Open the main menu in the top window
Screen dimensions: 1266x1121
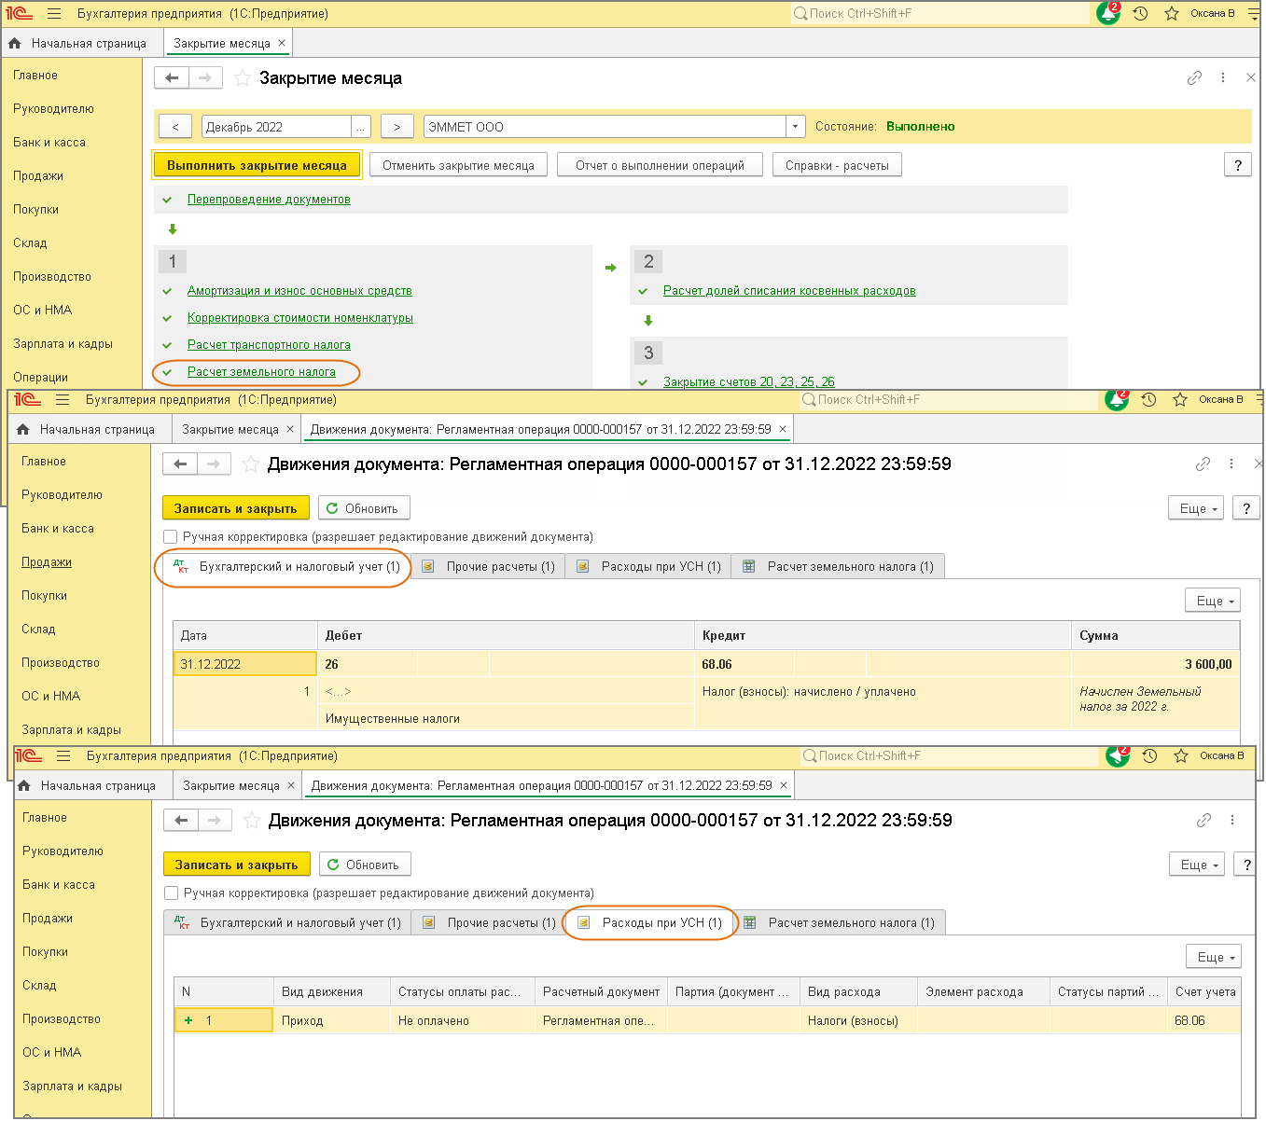54,14
